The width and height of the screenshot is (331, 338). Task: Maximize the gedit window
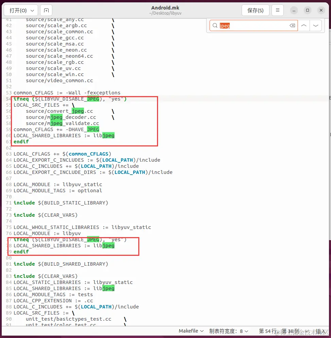[x=308, y=10]
